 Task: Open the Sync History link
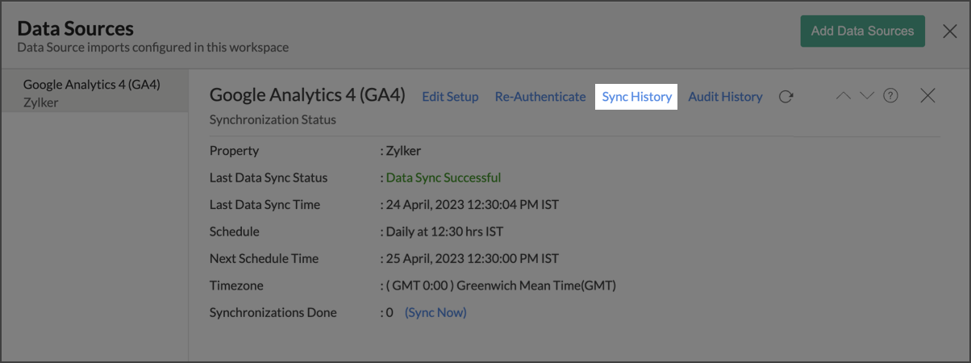pyautogui.click(x=636, y=97)
